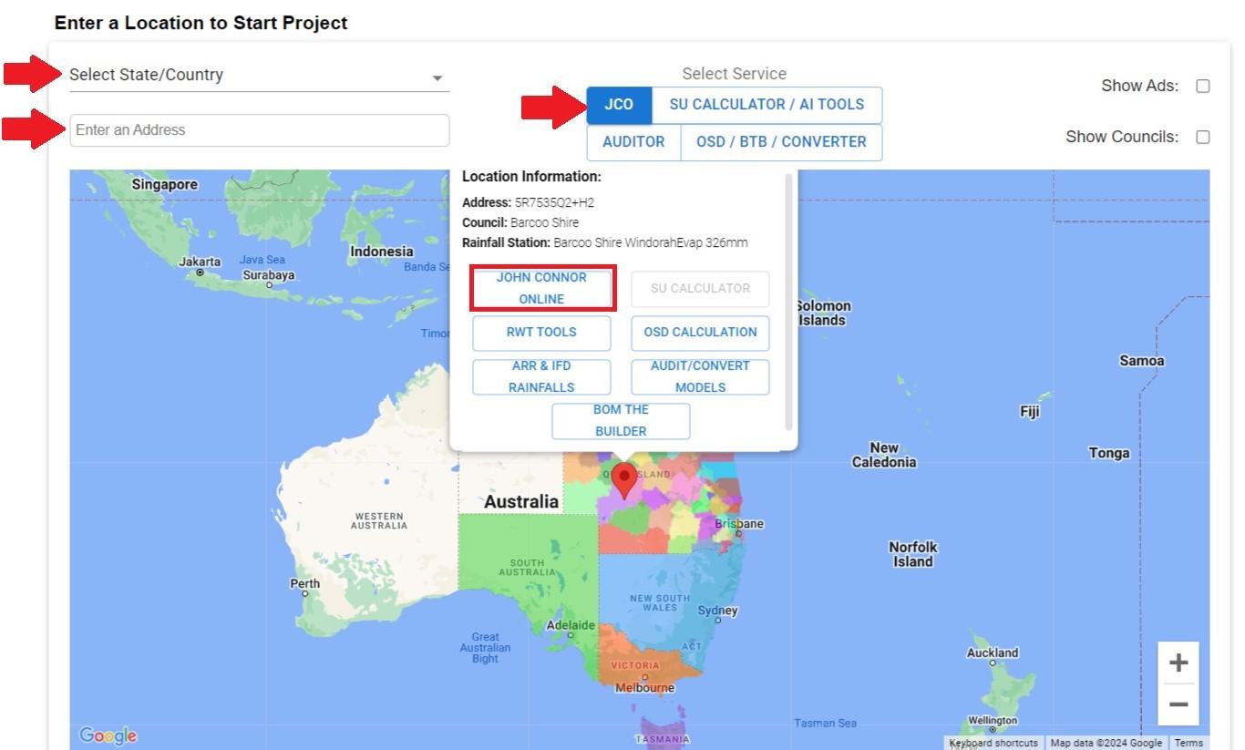Click the Samoa label on map
Image resolution: width=1245 pixels, height=750 pixels.
1142,361
